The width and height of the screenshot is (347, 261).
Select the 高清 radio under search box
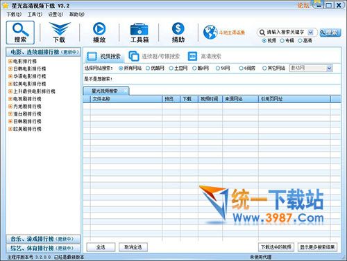coord(300,41)
